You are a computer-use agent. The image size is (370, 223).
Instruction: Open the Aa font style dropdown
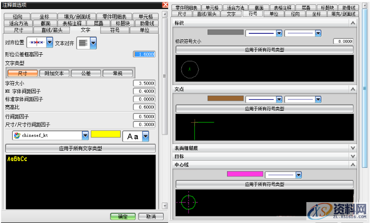coord(145,136)
